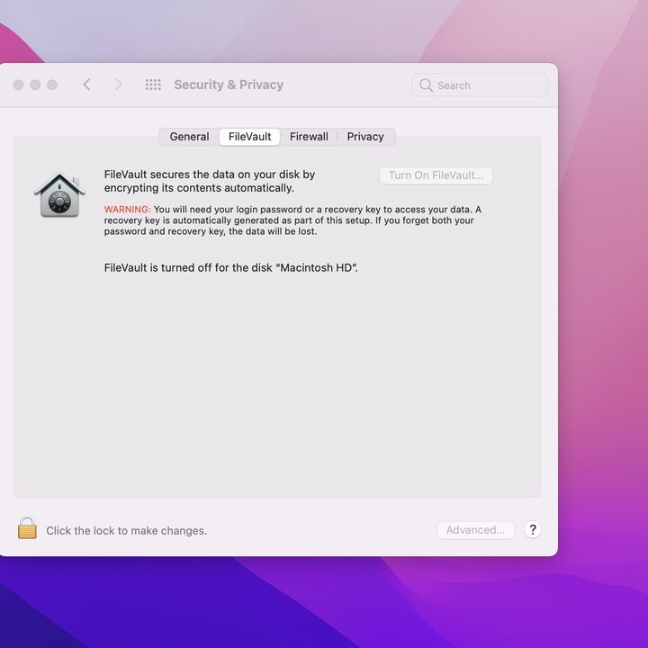
Task: Open the Advanced settings button
Action: click(476, 530)
